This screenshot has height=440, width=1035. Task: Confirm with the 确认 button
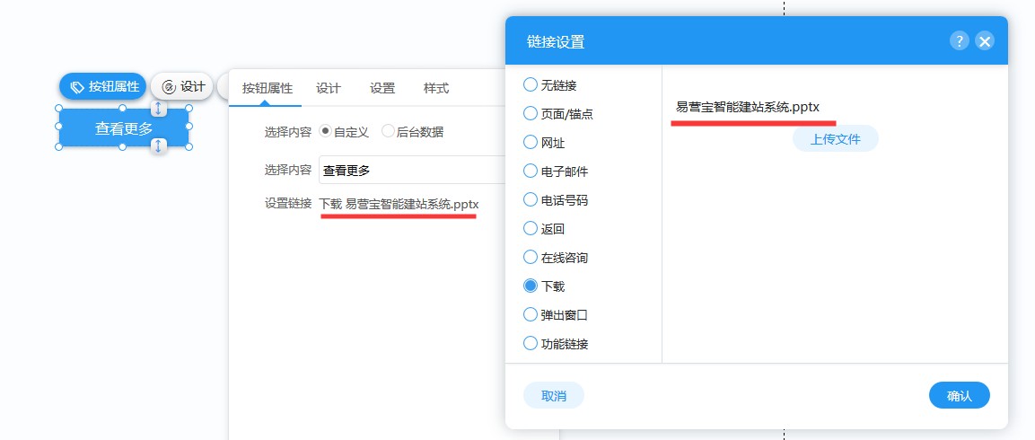pos(959,395)
